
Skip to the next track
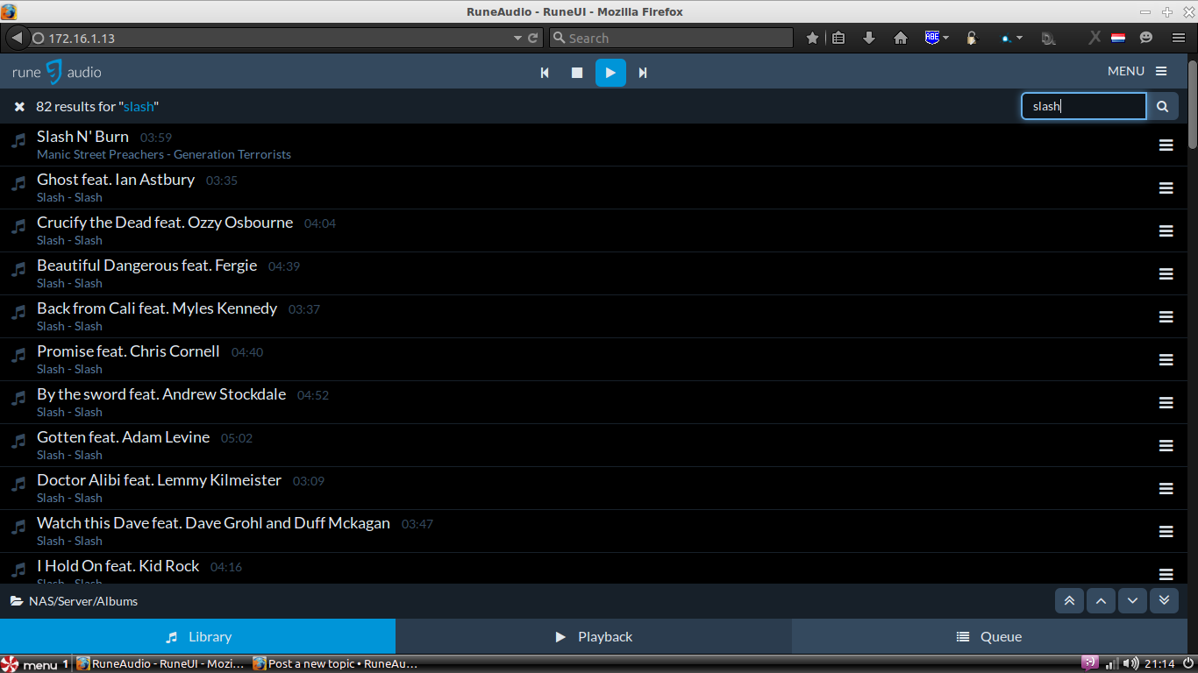tap(643, 73)
